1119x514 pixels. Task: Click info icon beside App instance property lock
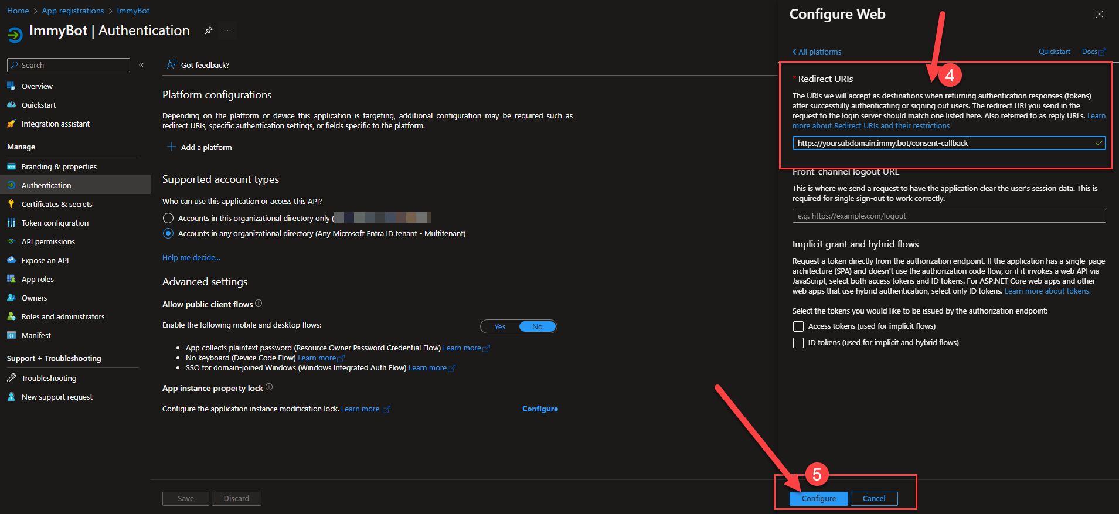point(269,387)
